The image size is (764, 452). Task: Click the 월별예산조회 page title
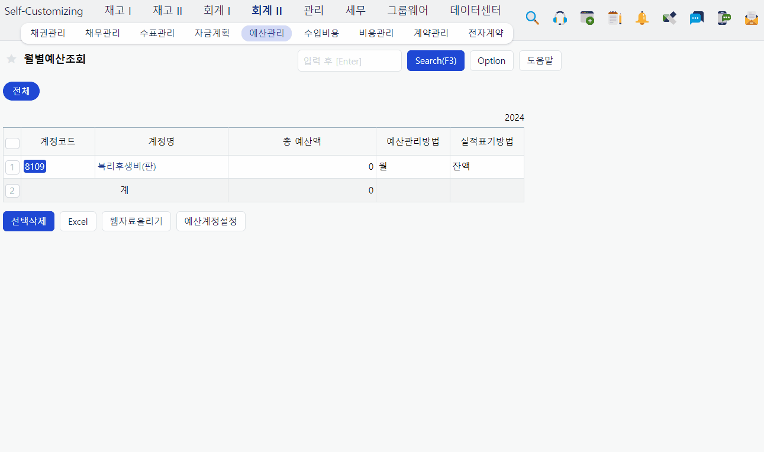tap(55, 59)
